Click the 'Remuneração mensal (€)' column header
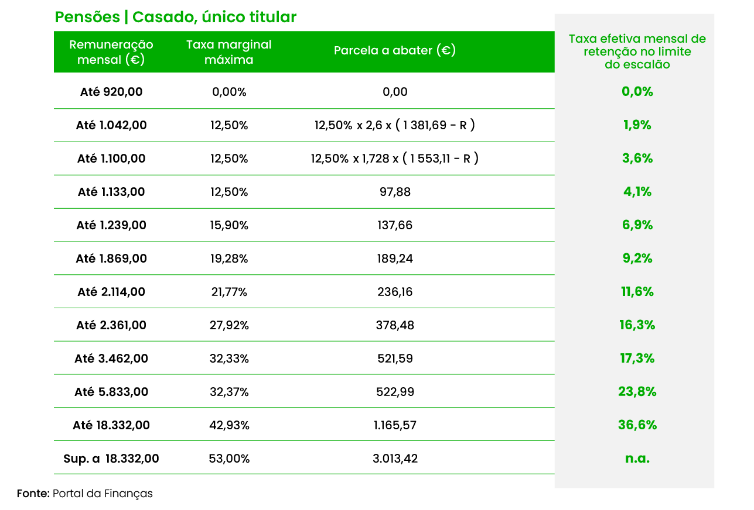The height and width of the screenshot is (510, 754). pyautogui.click(x=111, y=52)
